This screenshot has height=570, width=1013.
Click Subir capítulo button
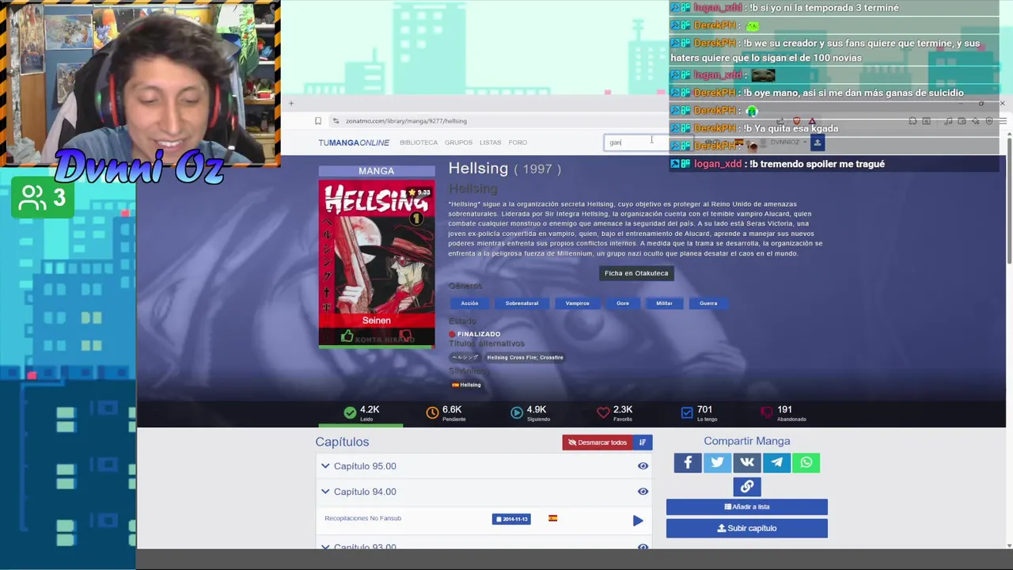747,528
